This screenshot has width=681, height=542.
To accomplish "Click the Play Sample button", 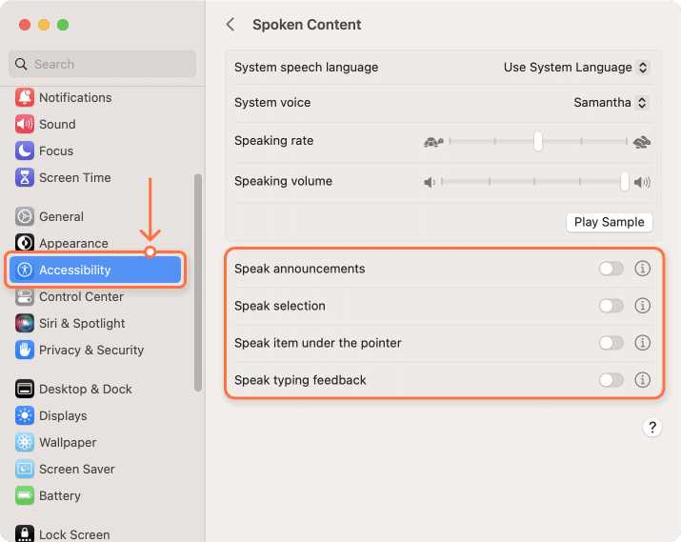I will coord(609,222).
